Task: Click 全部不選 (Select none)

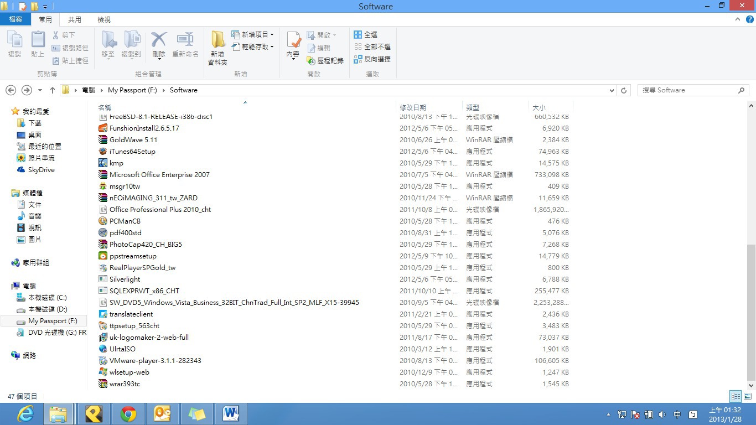Action: 372,46
